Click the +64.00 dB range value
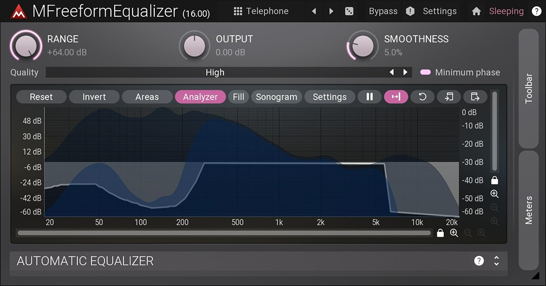This screenshot has height=286, width=546. pos(67,52)
